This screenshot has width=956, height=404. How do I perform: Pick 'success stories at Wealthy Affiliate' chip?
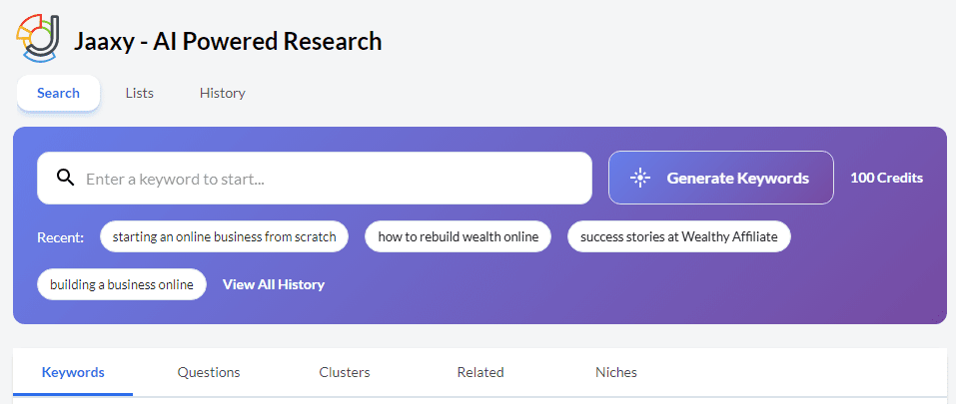pyautogui.click(x=678, y=236)
